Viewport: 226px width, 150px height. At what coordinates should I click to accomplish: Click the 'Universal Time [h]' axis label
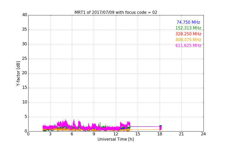[x=116, y=139]
